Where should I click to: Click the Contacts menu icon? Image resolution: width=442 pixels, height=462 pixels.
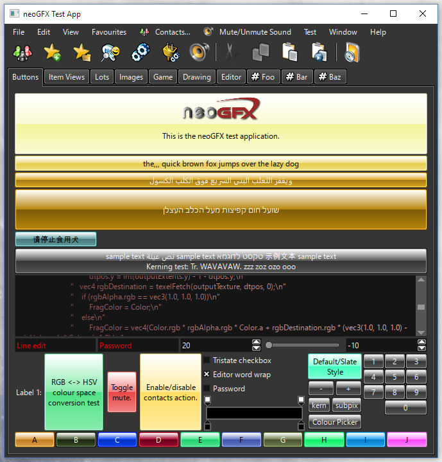tap(144, 32)
